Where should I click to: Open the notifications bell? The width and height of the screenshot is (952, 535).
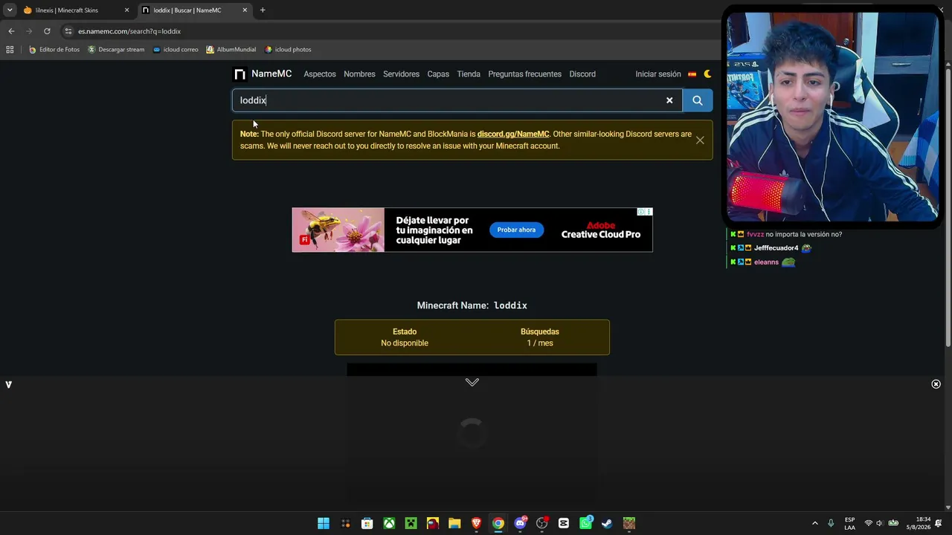pyautogui.click(x=939, y=523)
